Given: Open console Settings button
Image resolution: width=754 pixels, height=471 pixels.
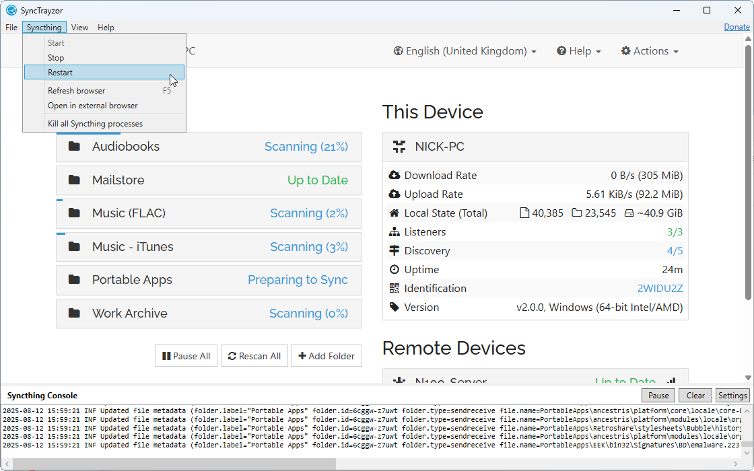Looking at the screenshot, I should coord(732,396).
